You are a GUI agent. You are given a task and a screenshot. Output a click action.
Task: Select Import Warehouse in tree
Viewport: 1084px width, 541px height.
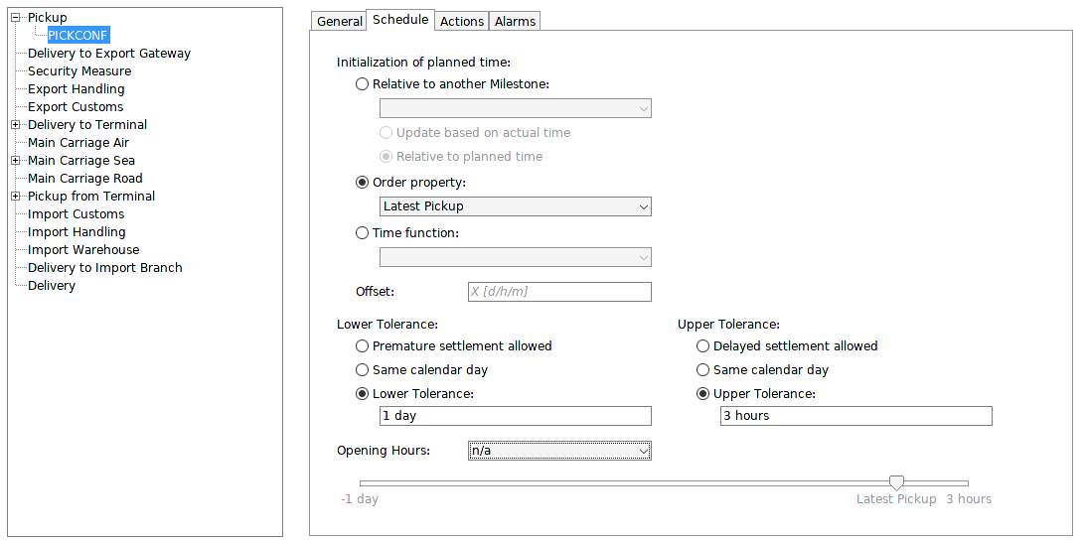click(83, 250)
